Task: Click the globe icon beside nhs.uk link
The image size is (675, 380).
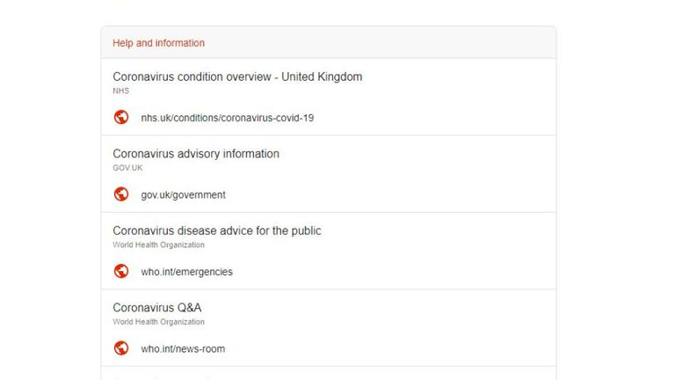Action: (x=121, y=117)
